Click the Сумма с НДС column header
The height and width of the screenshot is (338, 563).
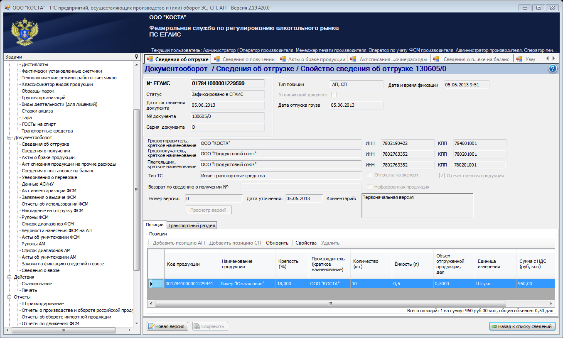[536, 264]
